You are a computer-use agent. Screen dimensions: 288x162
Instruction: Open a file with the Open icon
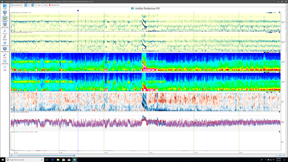[5, 7]
